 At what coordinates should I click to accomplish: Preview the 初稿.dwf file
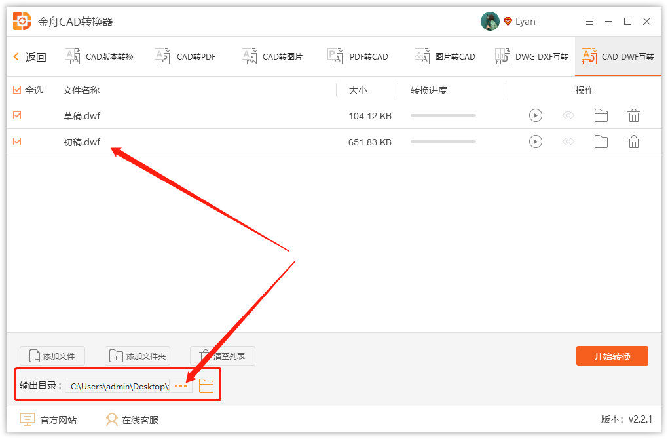[568, 142]
